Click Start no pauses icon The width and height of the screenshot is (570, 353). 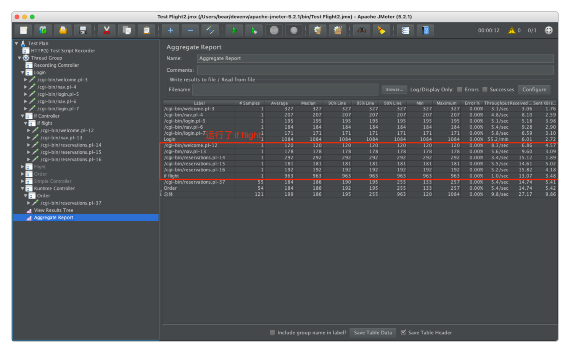click(254, 31)
